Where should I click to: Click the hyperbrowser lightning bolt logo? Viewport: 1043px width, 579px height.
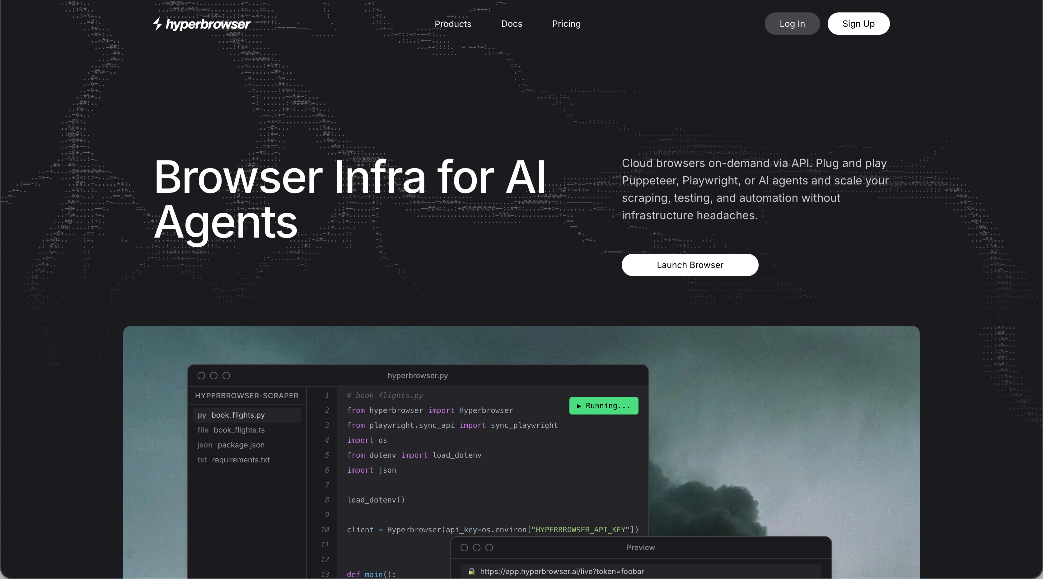click(x=158, y=23)
